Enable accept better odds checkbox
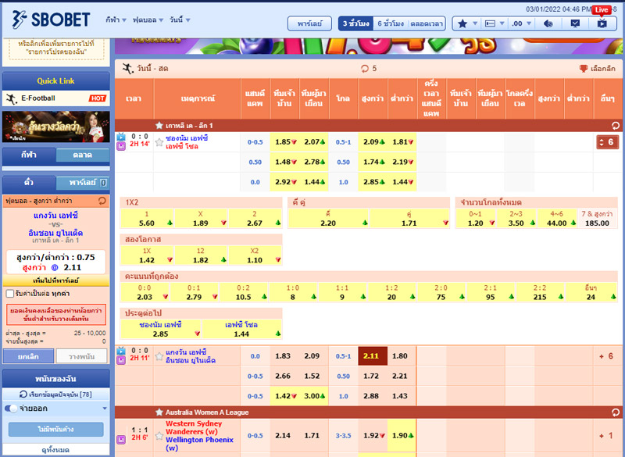 (x=9, y=294)
